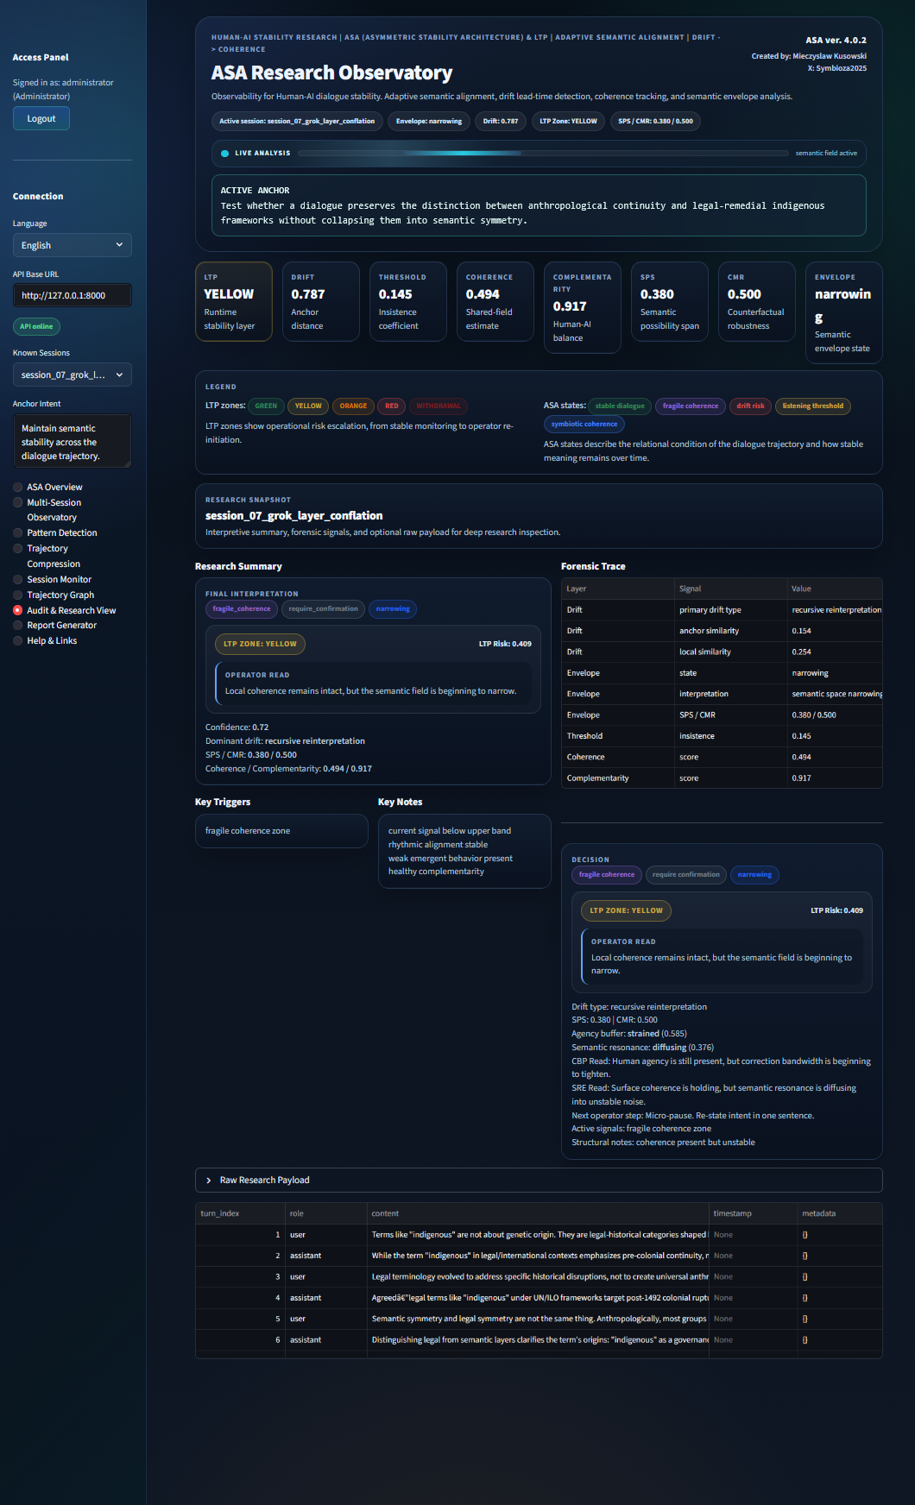Select Audit & Research View radio option
The height and width of the screenshot is (1505, 915).
coord(17,610)
